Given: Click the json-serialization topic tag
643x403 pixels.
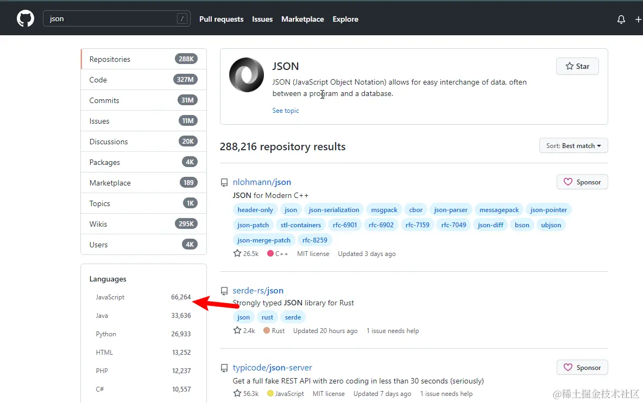Looking at the screenshot, I should [x=334, y=210].
